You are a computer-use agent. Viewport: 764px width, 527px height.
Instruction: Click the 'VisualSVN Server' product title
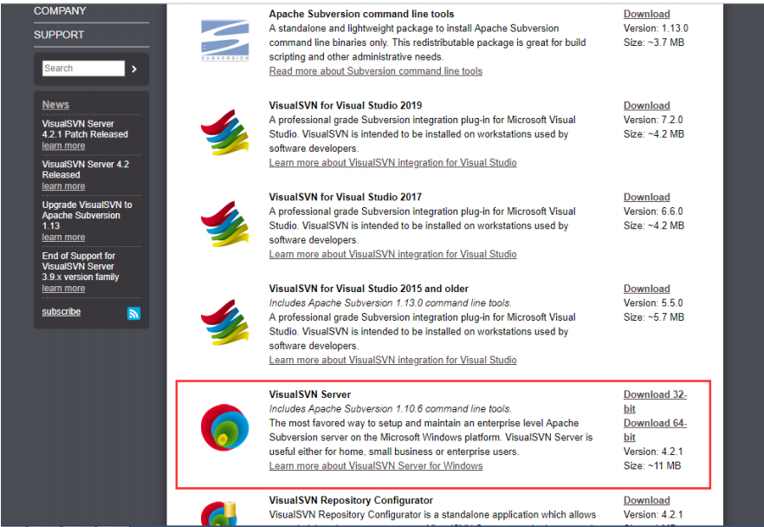(310, 395)
